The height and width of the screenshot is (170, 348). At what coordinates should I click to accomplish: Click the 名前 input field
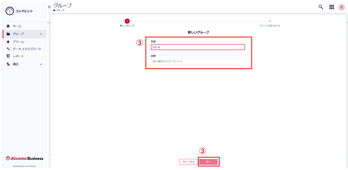click(198, 47)
